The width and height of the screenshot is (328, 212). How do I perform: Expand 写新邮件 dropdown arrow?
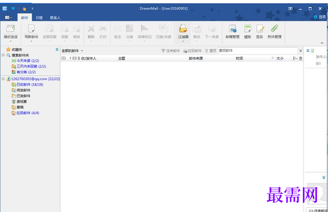pyautogui.click(x=31, y=42)
